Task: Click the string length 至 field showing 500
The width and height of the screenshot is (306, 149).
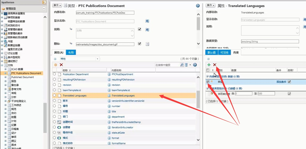Action: (x=266, y=94)
